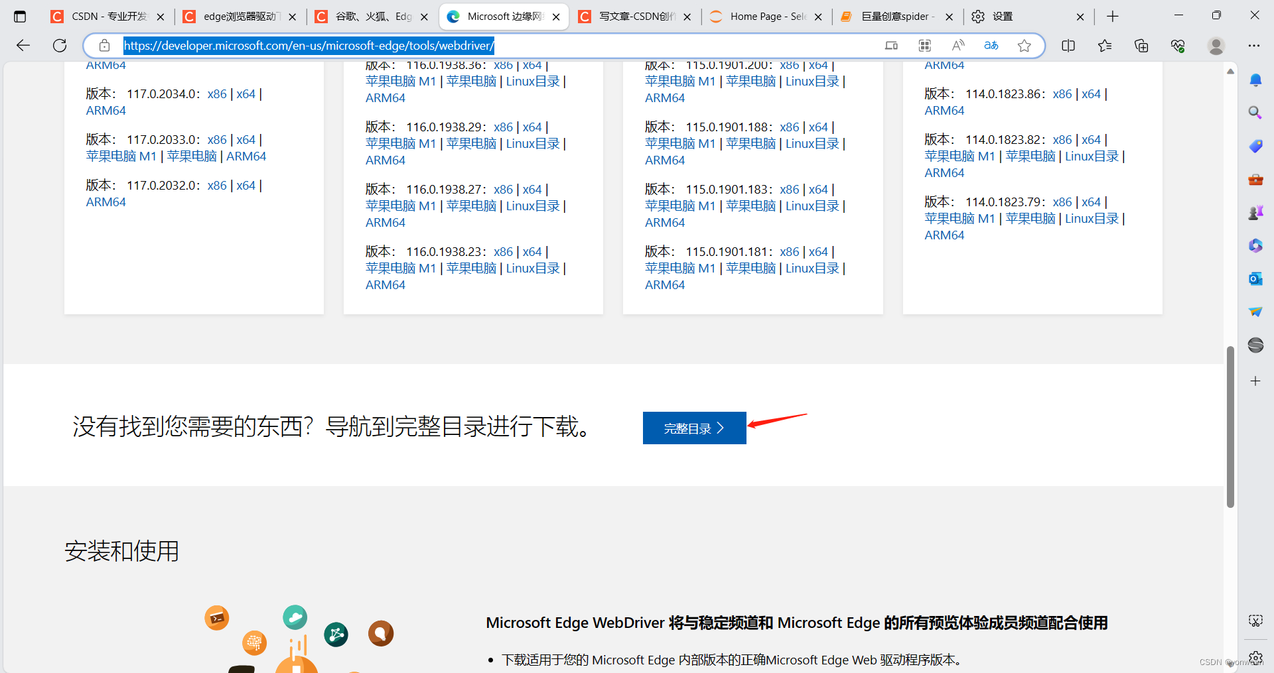Screen dimensions: 1274x673
Task: Open the sidebar search tool
Action: point(1255,113)
